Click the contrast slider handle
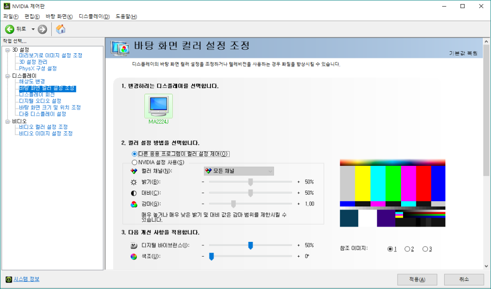 [251, 193]
